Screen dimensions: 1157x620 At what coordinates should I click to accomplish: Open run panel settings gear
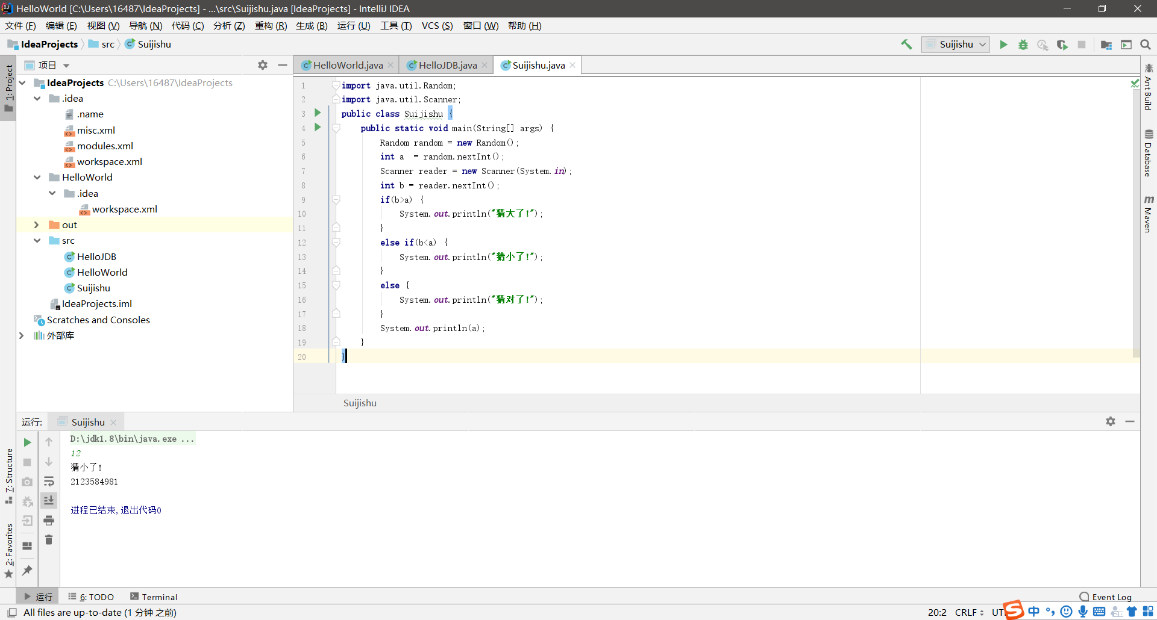pos(1111,421)
